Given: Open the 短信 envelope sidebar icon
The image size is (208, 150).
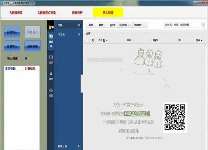Looking at the screenshot, I should point(51,59).
